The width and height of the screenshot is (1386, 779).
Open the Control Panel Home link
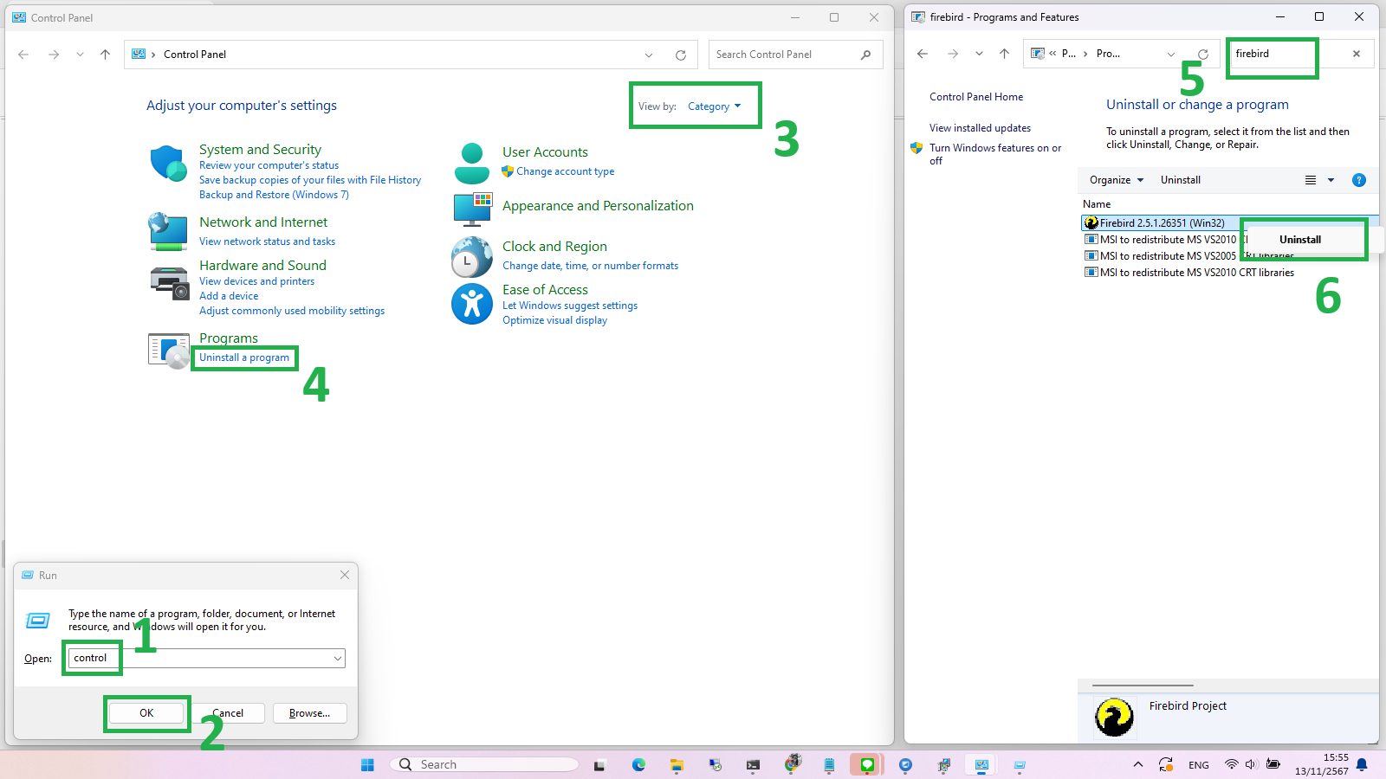(x=976, y=97)
